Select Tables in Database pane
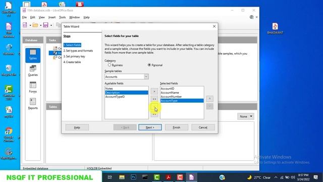 [x=33, y=55]
